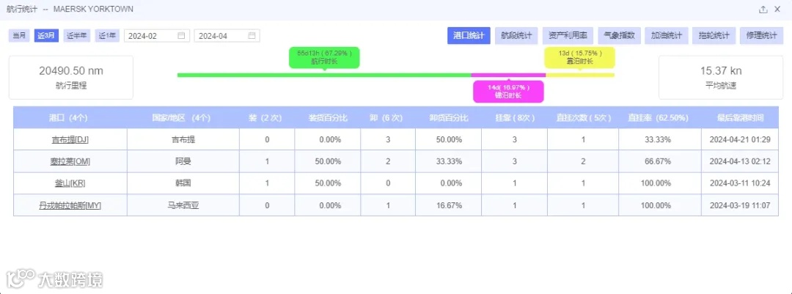Click the 最后靠港时间 column header

[740, 117]
